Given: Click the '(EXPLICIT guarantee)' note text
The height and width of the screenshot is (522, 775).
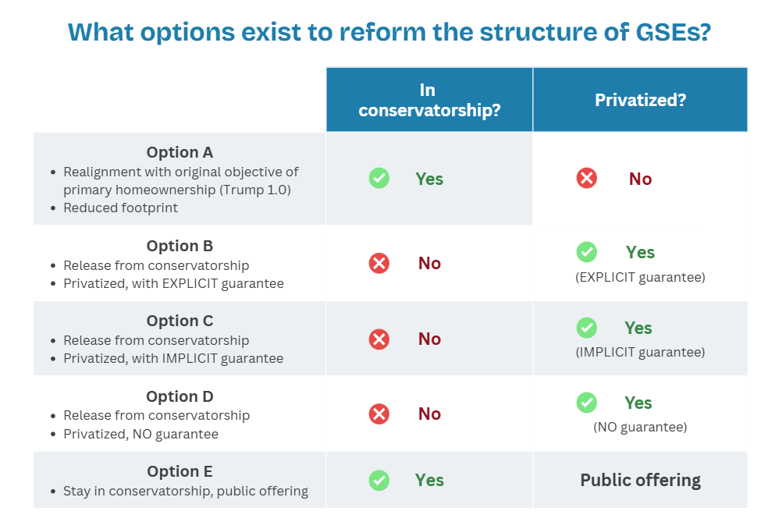Looking at the screenshot, I should [640, 277].
